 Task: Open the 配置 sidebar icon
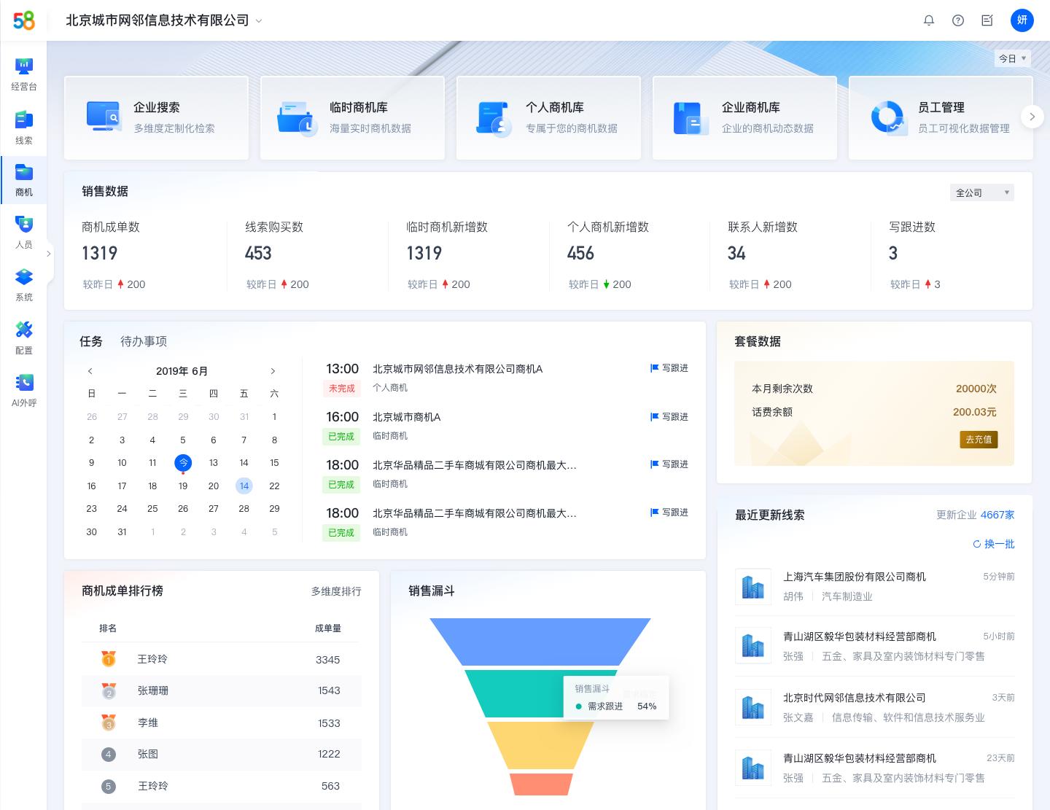pyautogui.click(x=24, y=335)
